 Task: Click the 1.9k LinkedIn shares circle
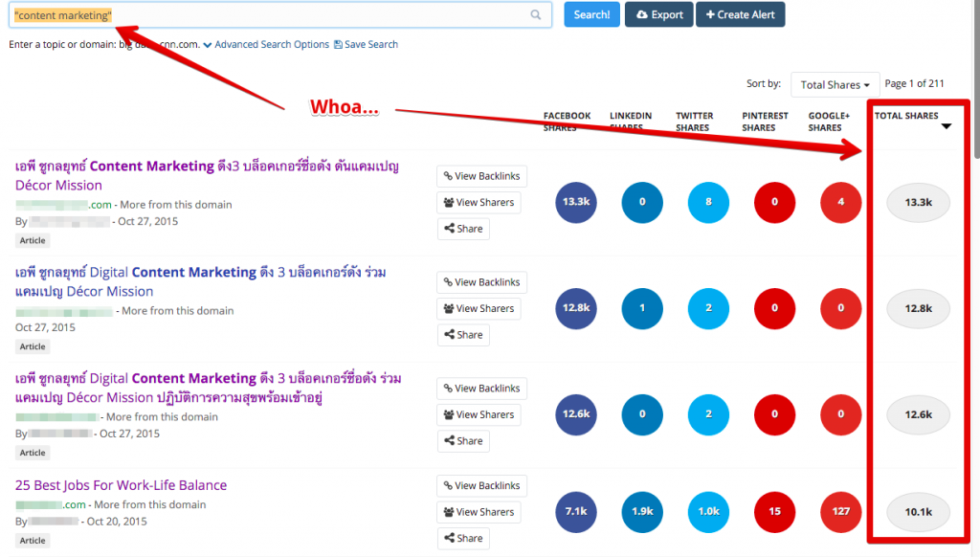click(642, 512)
